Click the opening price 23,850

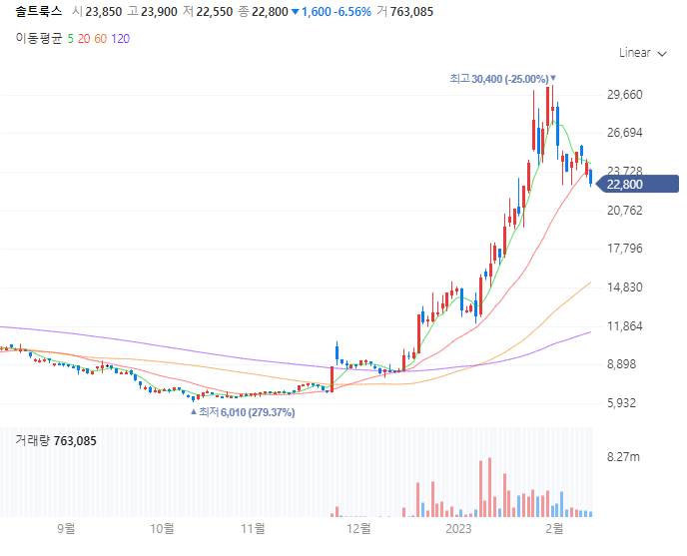[x=104, y=12]
